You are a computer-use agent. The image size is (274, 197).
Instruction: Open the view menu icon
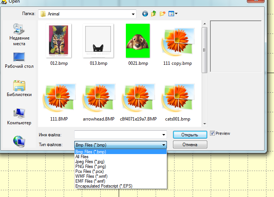pos(171,14)
